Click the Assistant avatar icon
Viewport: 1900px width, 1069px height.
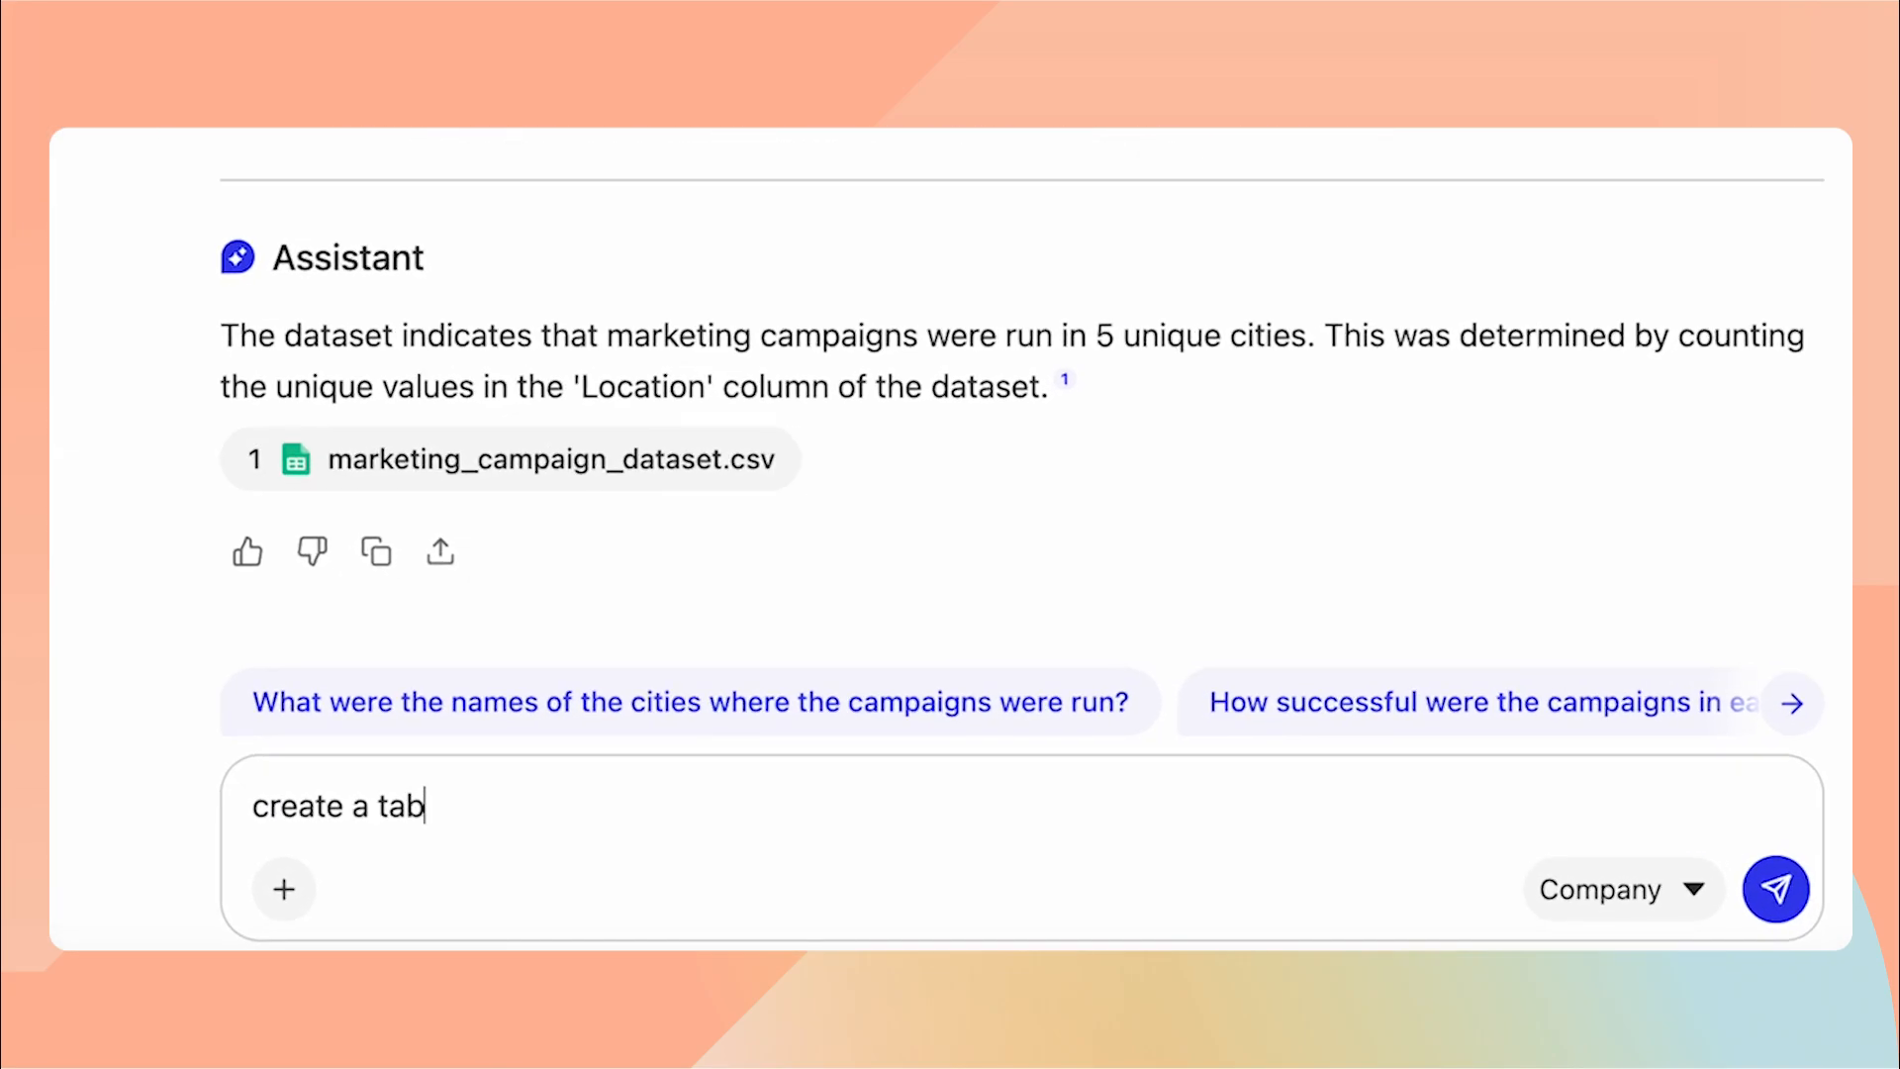click(x=237, y=257)
